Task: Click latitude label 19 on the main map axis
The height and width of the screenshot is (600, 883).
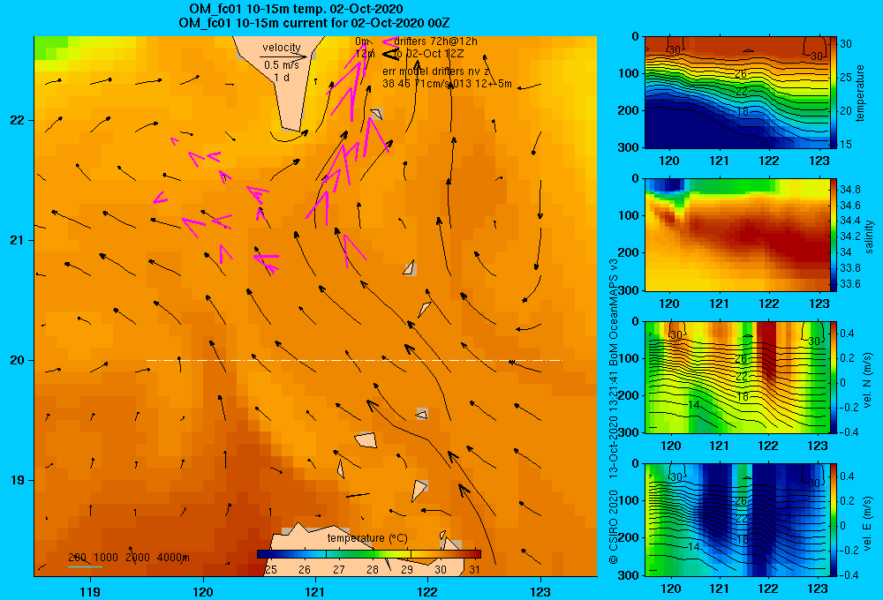Action: 17,480
